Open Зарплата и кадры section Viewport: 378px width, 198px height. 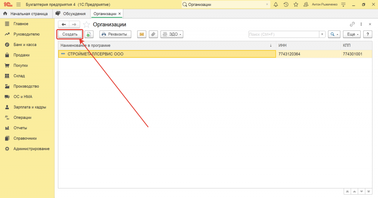pyautogui.click(x=30, y=107)
